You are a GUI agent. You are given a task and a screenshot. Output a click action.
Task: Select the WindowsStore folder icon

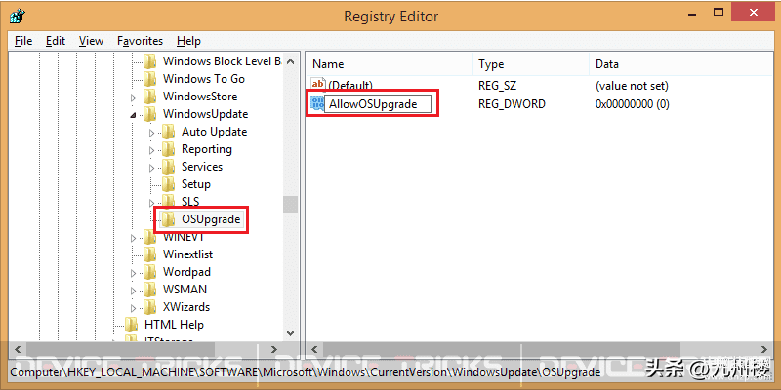pyautogui.click(x=149, y=97)
